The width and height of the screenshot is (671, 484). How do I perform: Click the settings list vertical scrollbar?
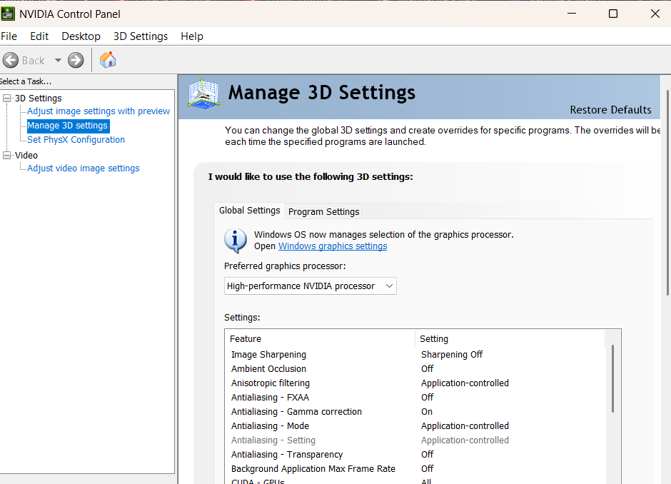612,378
